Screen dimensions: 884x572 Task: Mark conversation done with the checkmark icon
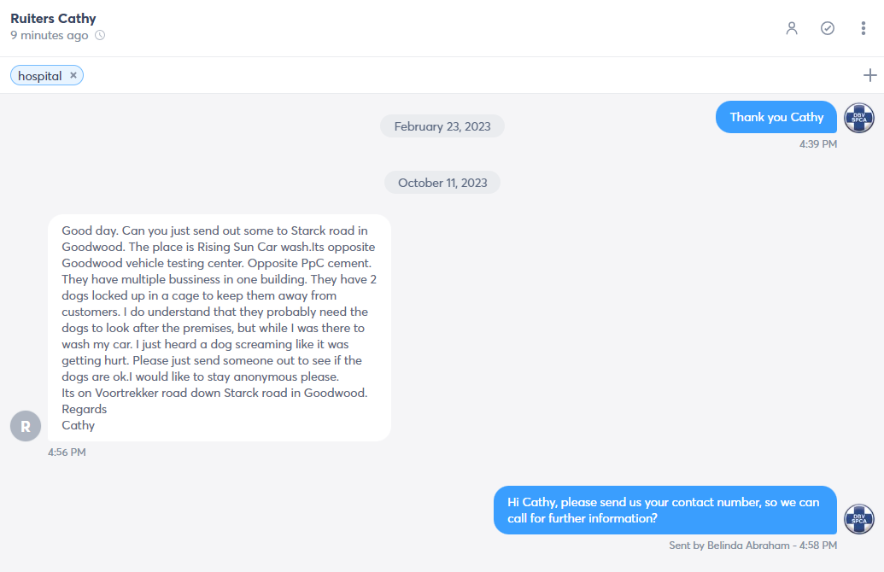[x=827, y=28]
